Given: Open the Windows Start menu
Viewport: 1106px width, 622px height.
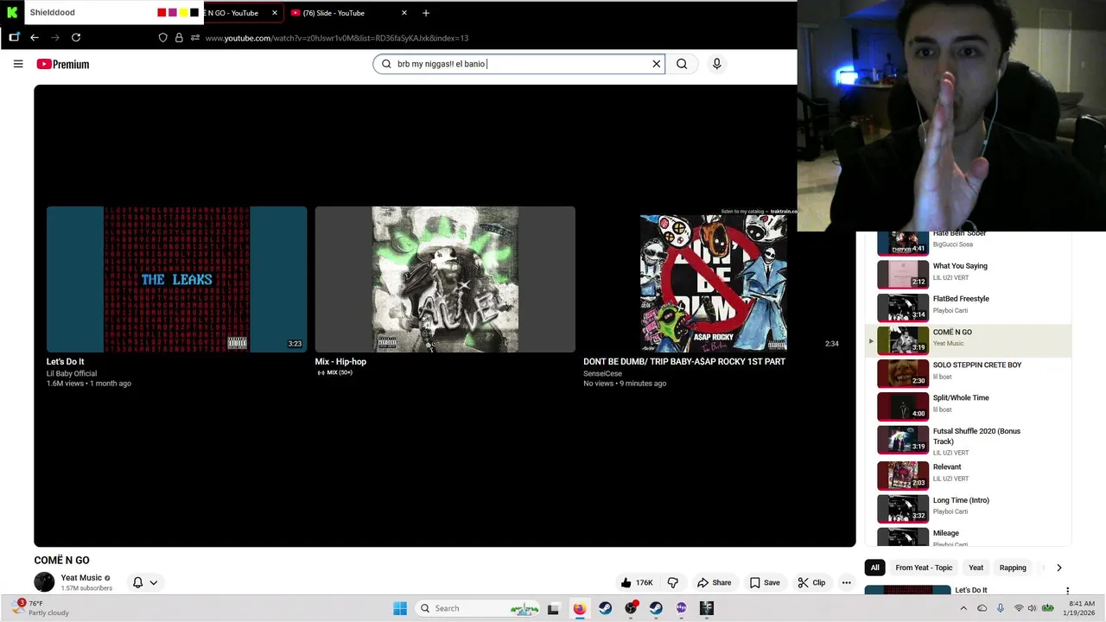Looking at the screenshot, I should [400, 608].
